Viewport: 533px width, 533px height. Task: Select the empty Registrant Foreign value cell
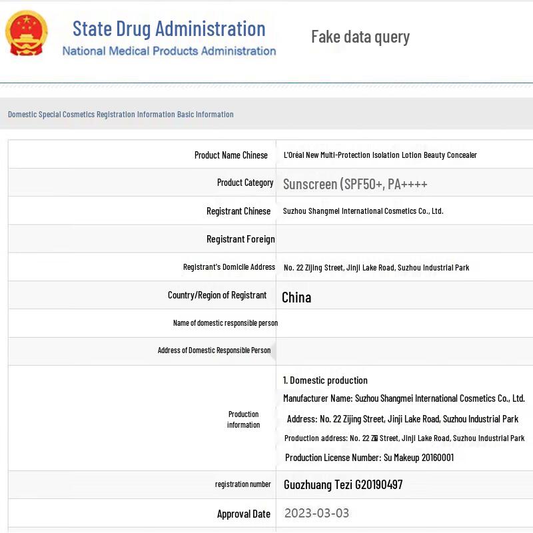click(404, 239)
